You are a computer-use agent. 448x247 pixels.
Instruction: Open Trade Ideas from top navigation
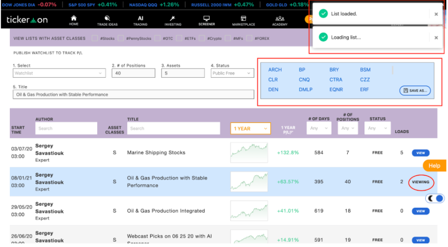click(x=107, y=21)
